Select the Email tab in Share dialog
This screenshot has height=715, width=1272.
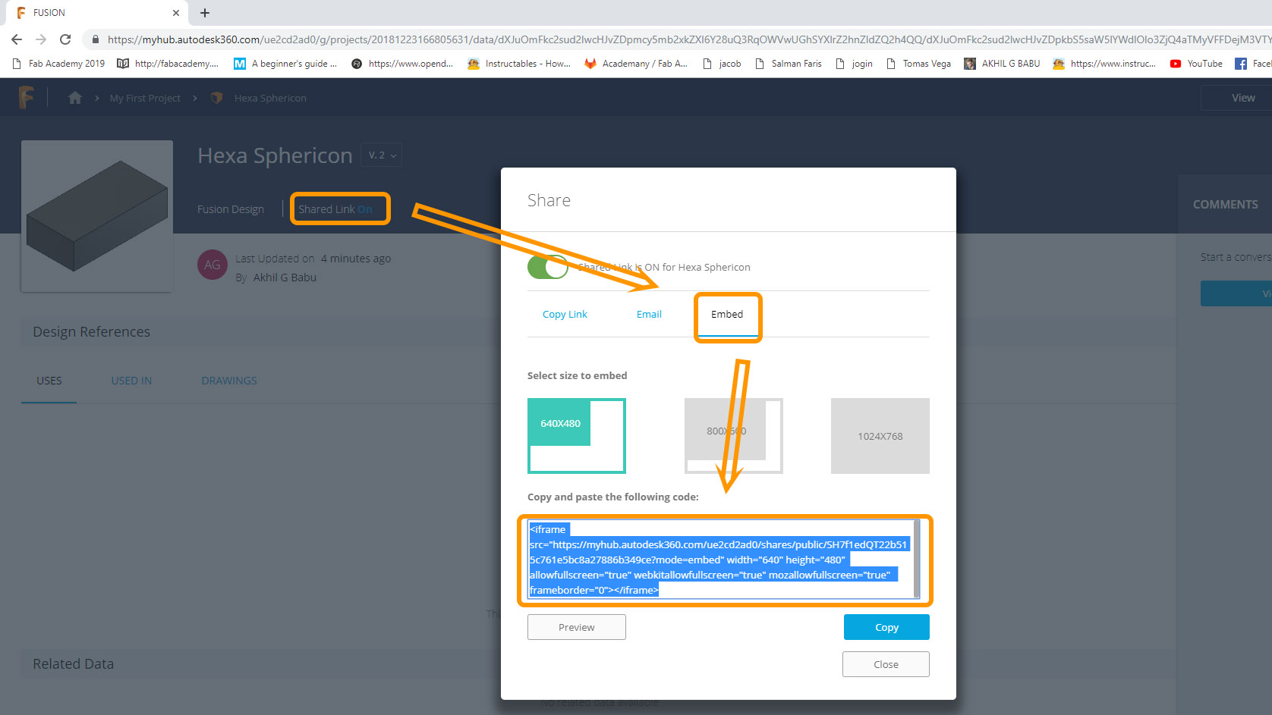click(649, 315)
